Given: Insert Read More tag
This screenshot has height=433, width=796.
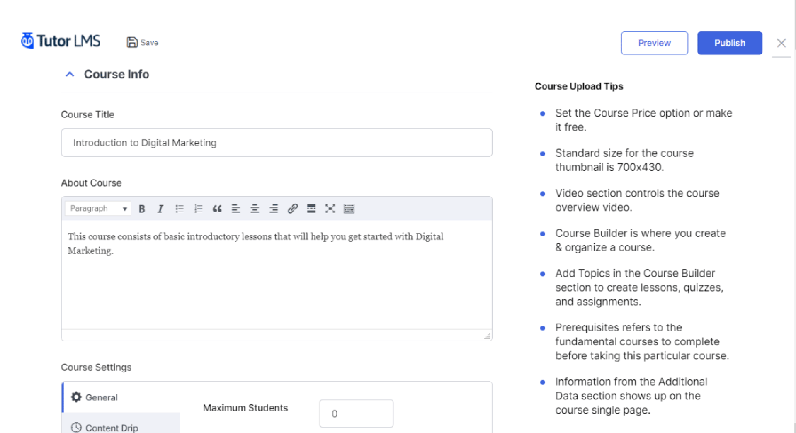Looking at the screenshot, I should (x=311, y=209).
